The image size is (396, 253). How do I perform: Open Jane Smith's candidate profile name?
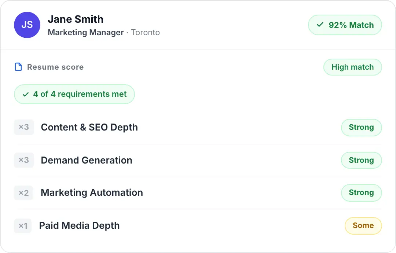[76, 19]
